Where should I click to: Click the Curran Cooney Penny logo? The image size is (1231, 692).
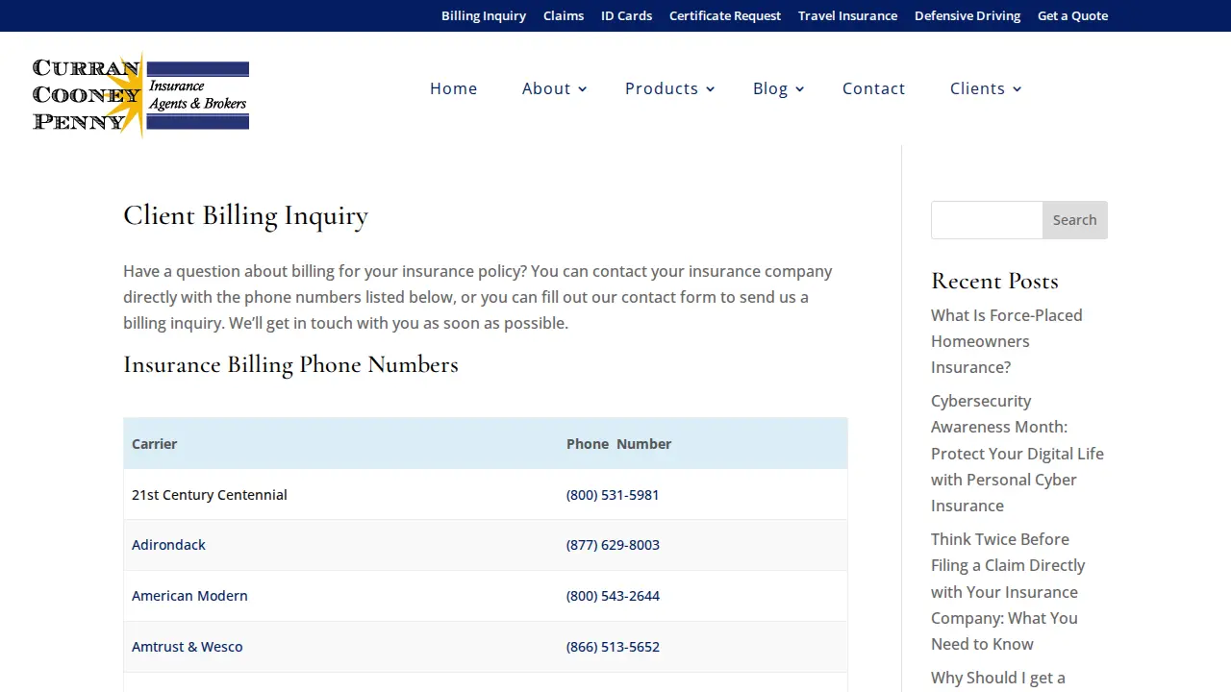(x=140, y=94)
